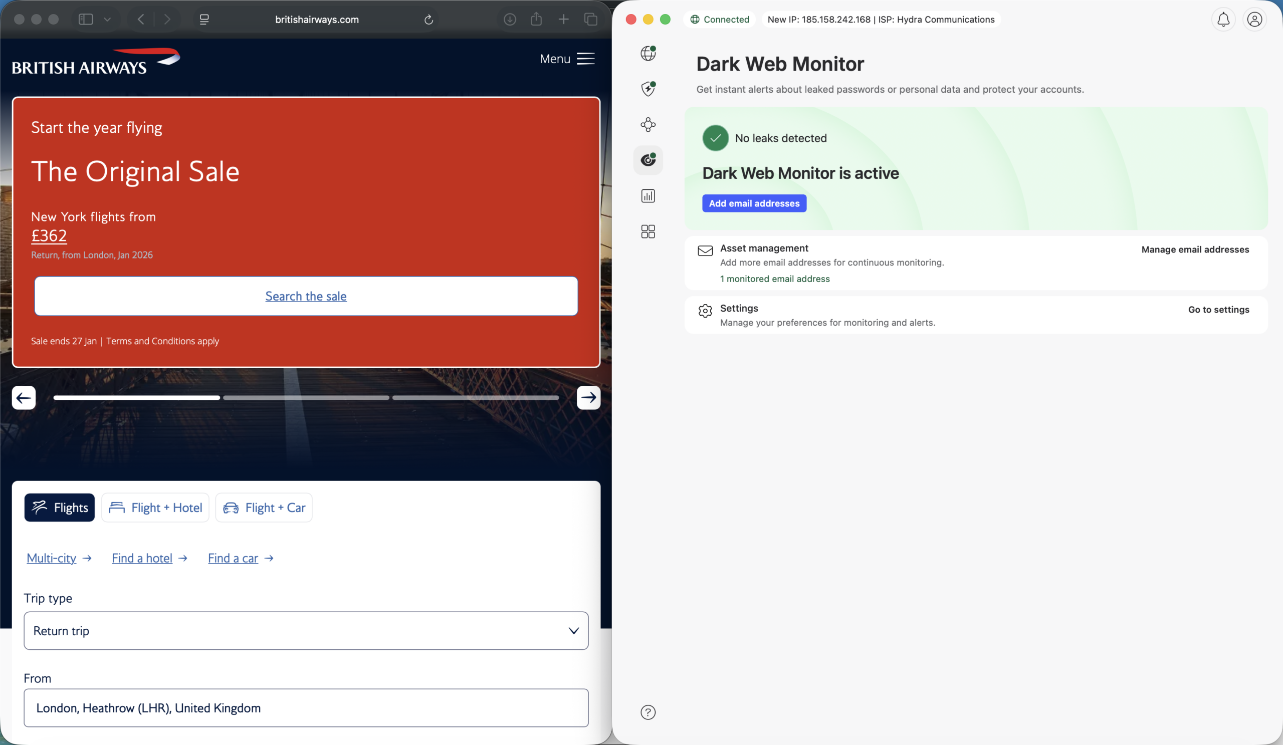Open the Safari reader page icon
Viewport: 1283px width, 745px height.
tap(204, 20)
